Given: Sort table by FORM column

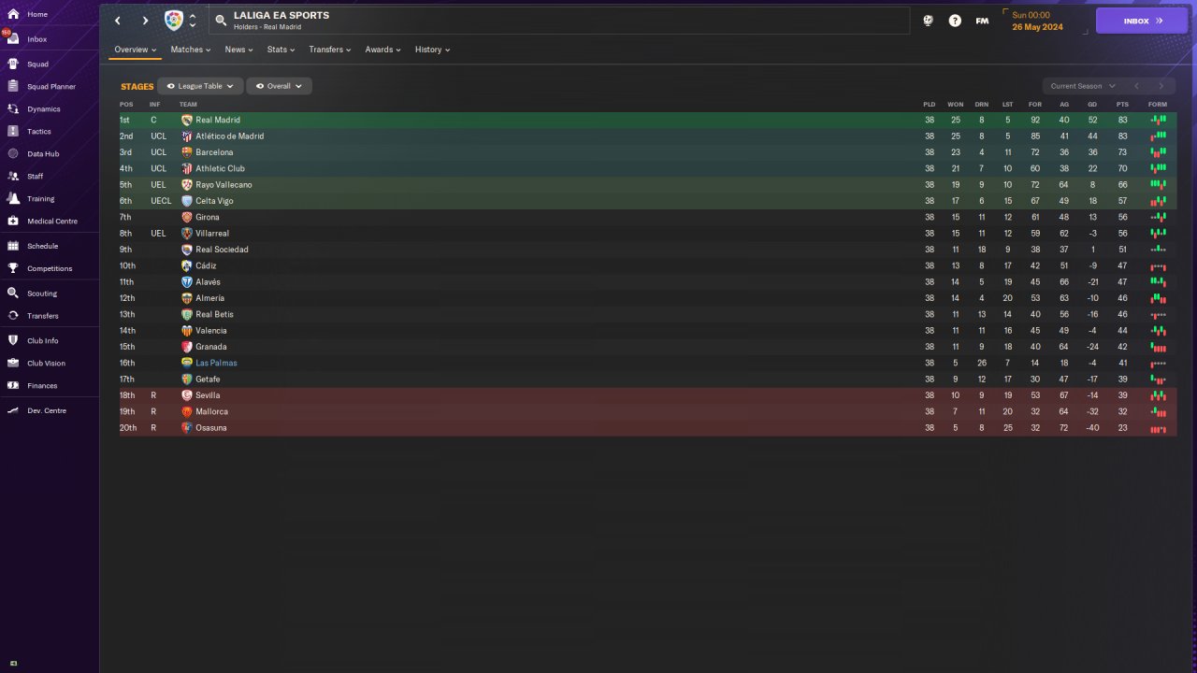Looking at the screenshot, I should [x=1158, y=105].
